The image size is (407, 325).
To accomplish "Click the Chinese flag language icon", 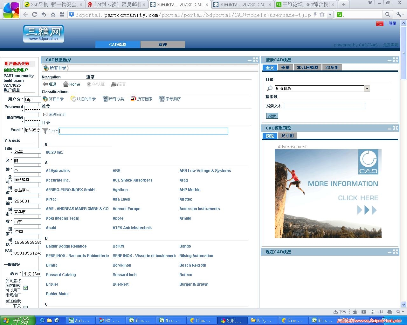I will (380, 23).
